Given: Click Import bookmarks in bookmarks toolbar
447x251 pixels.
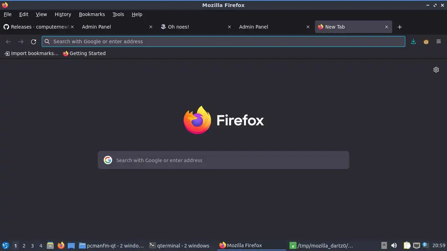Looking at the screenshot, I should pyautogui.click(x=31, y=53).
